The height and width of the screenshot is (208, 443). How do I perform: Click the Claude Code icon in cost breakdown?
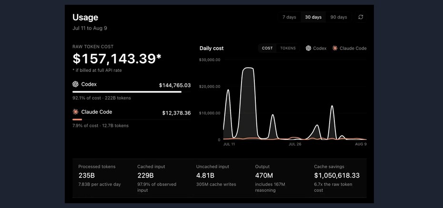coord(75,112)
